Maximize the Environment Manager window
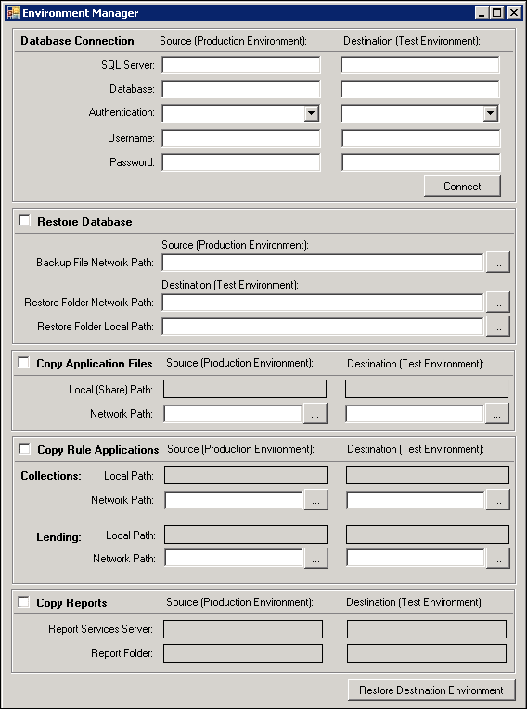Screen dimensions: 527x709 [496, 13]
